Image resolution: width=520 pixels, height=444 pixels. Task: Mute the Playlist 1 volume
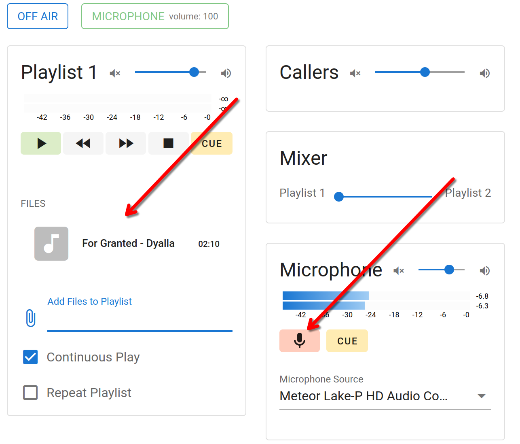click(115, 73)
